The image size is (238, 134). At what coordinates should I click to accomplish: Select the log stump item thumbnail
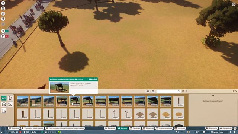tap(23, 114)
